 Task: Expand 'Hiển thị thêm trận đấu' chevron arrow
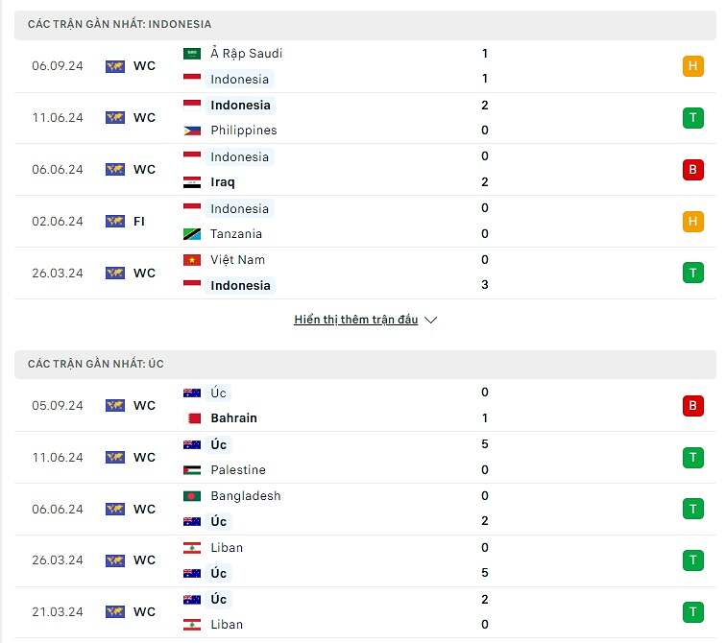click(430, 320)
